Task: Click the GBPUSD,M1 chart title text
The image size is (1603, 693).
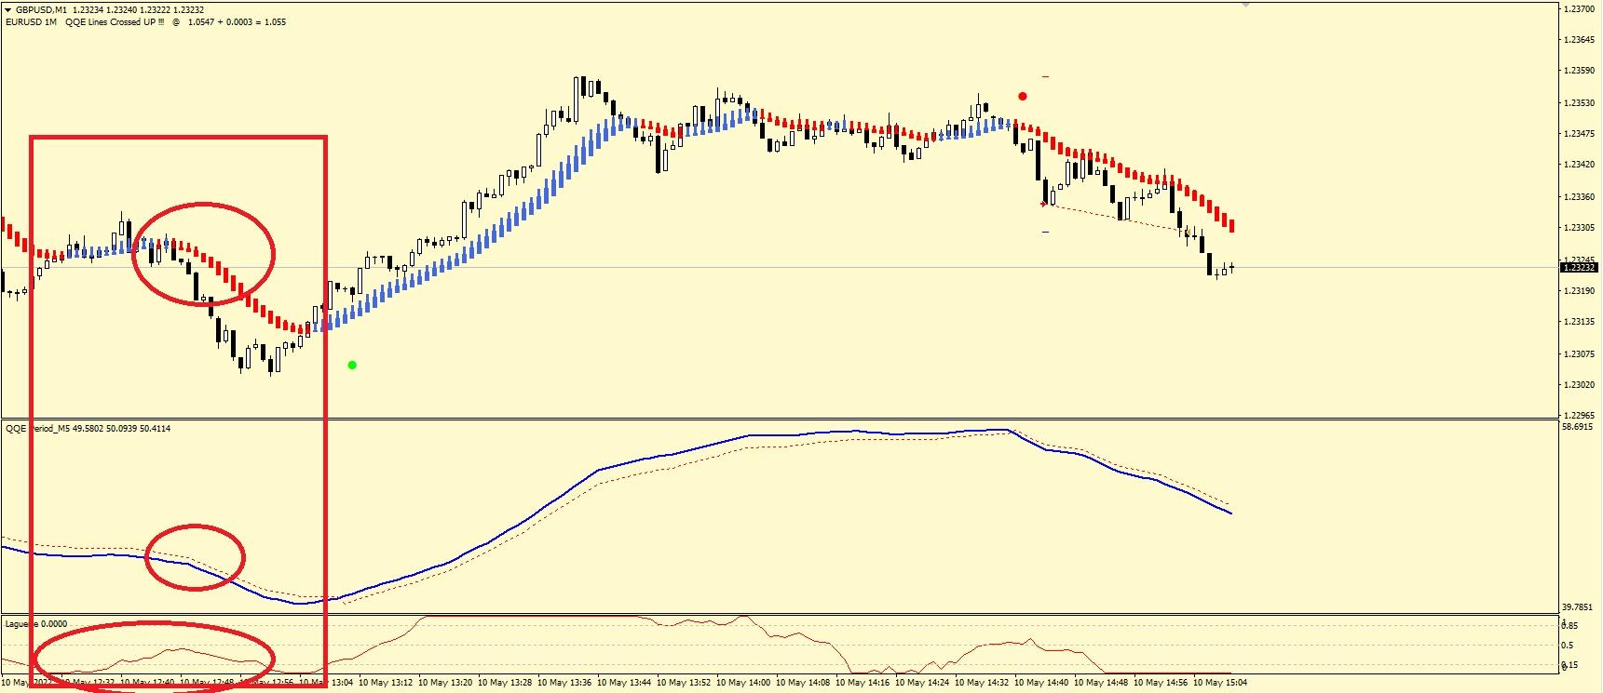Action: pyautogui.click(x=41, y=10)
